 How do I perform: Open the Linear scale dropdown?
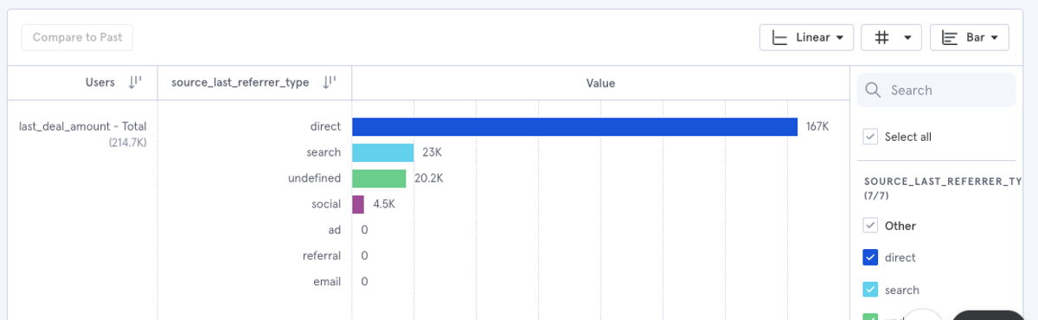pyautogui.click(x=807, y=38)
